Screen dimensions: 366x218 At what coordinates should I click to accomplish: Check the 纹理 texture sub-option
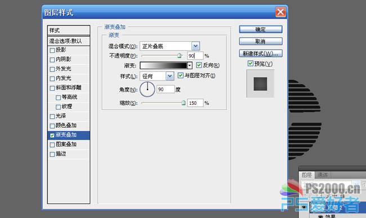point(59,107)
